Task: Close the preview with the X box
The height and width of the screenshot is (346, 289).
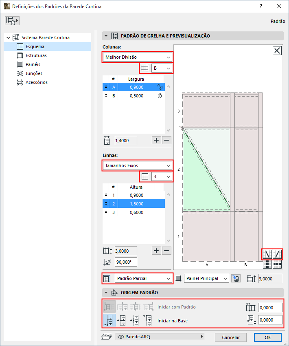Action: [x=277, y=51]
